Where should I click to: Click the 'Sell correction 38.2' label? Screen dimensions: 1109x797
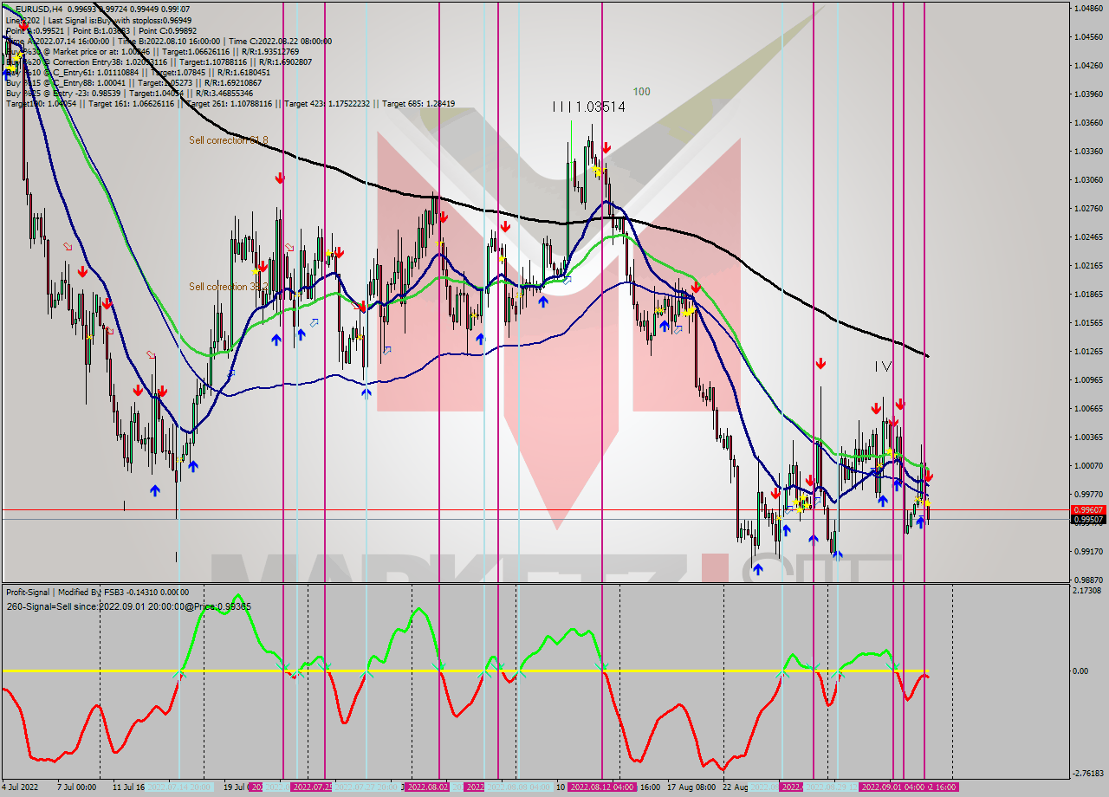[x=228, y=287]
